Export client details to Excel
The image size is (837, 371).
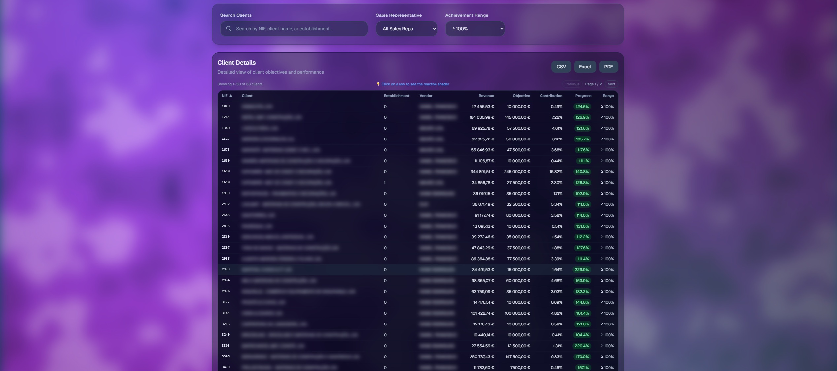pos(584,67)
